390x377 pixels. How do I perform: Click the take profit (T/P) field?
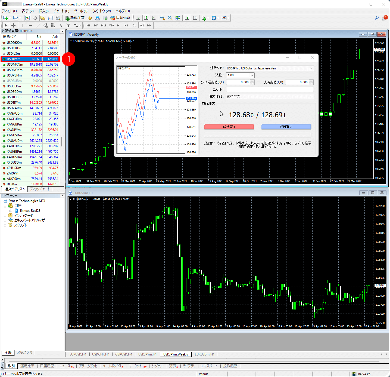click(297, 82)
